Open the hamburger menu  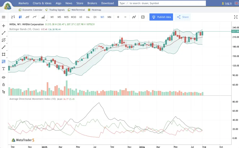(3, 17)
